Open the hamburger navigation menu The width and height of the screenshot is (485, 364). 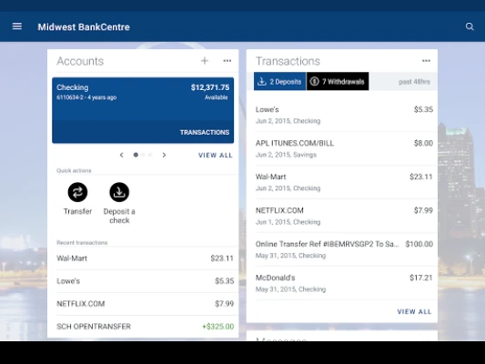[x=17, y=26]
